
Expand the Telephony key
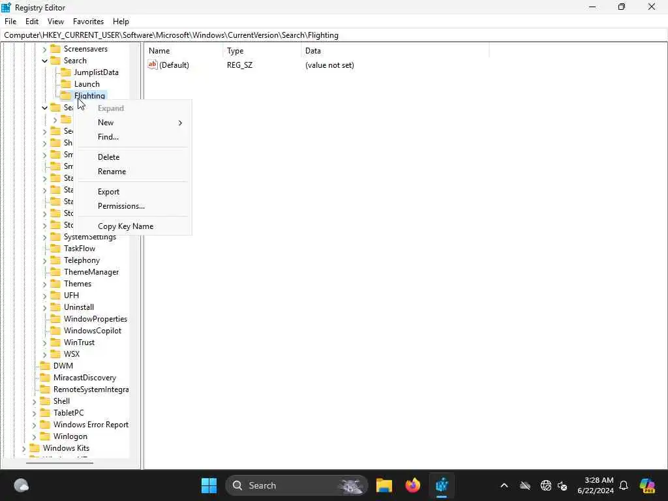(x=45, y=260)
